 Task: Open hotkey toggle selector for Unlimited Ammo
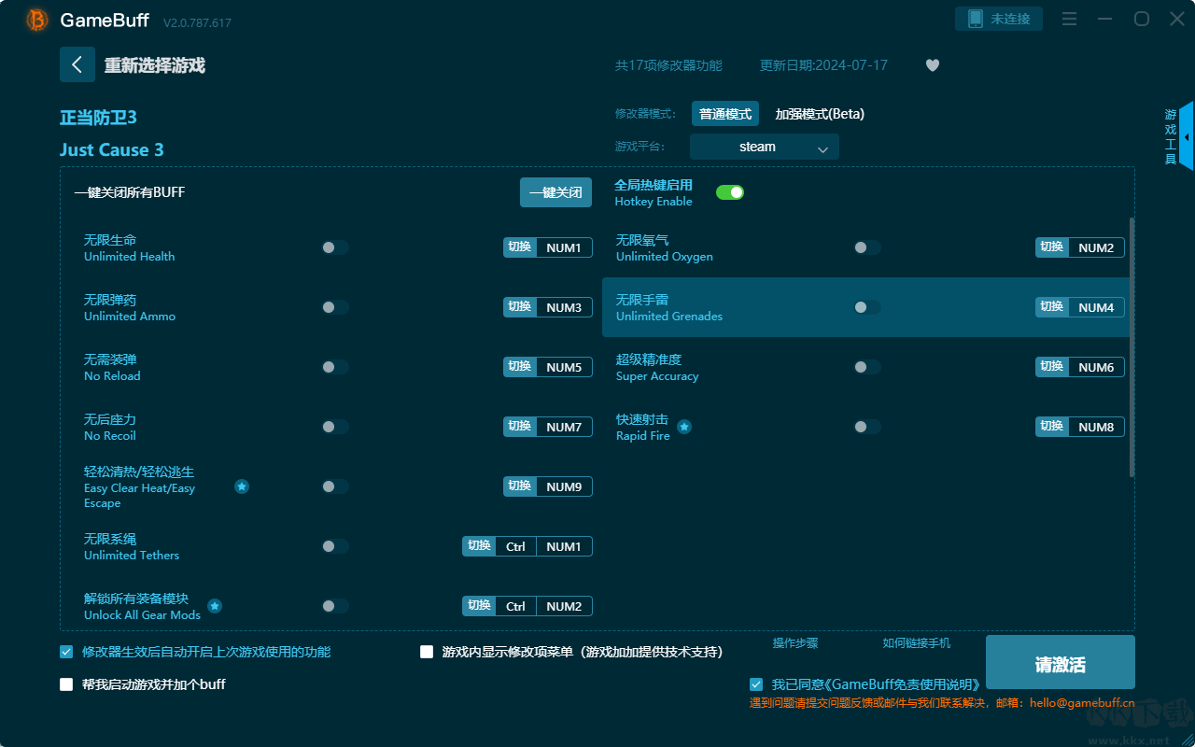[520, 307]
